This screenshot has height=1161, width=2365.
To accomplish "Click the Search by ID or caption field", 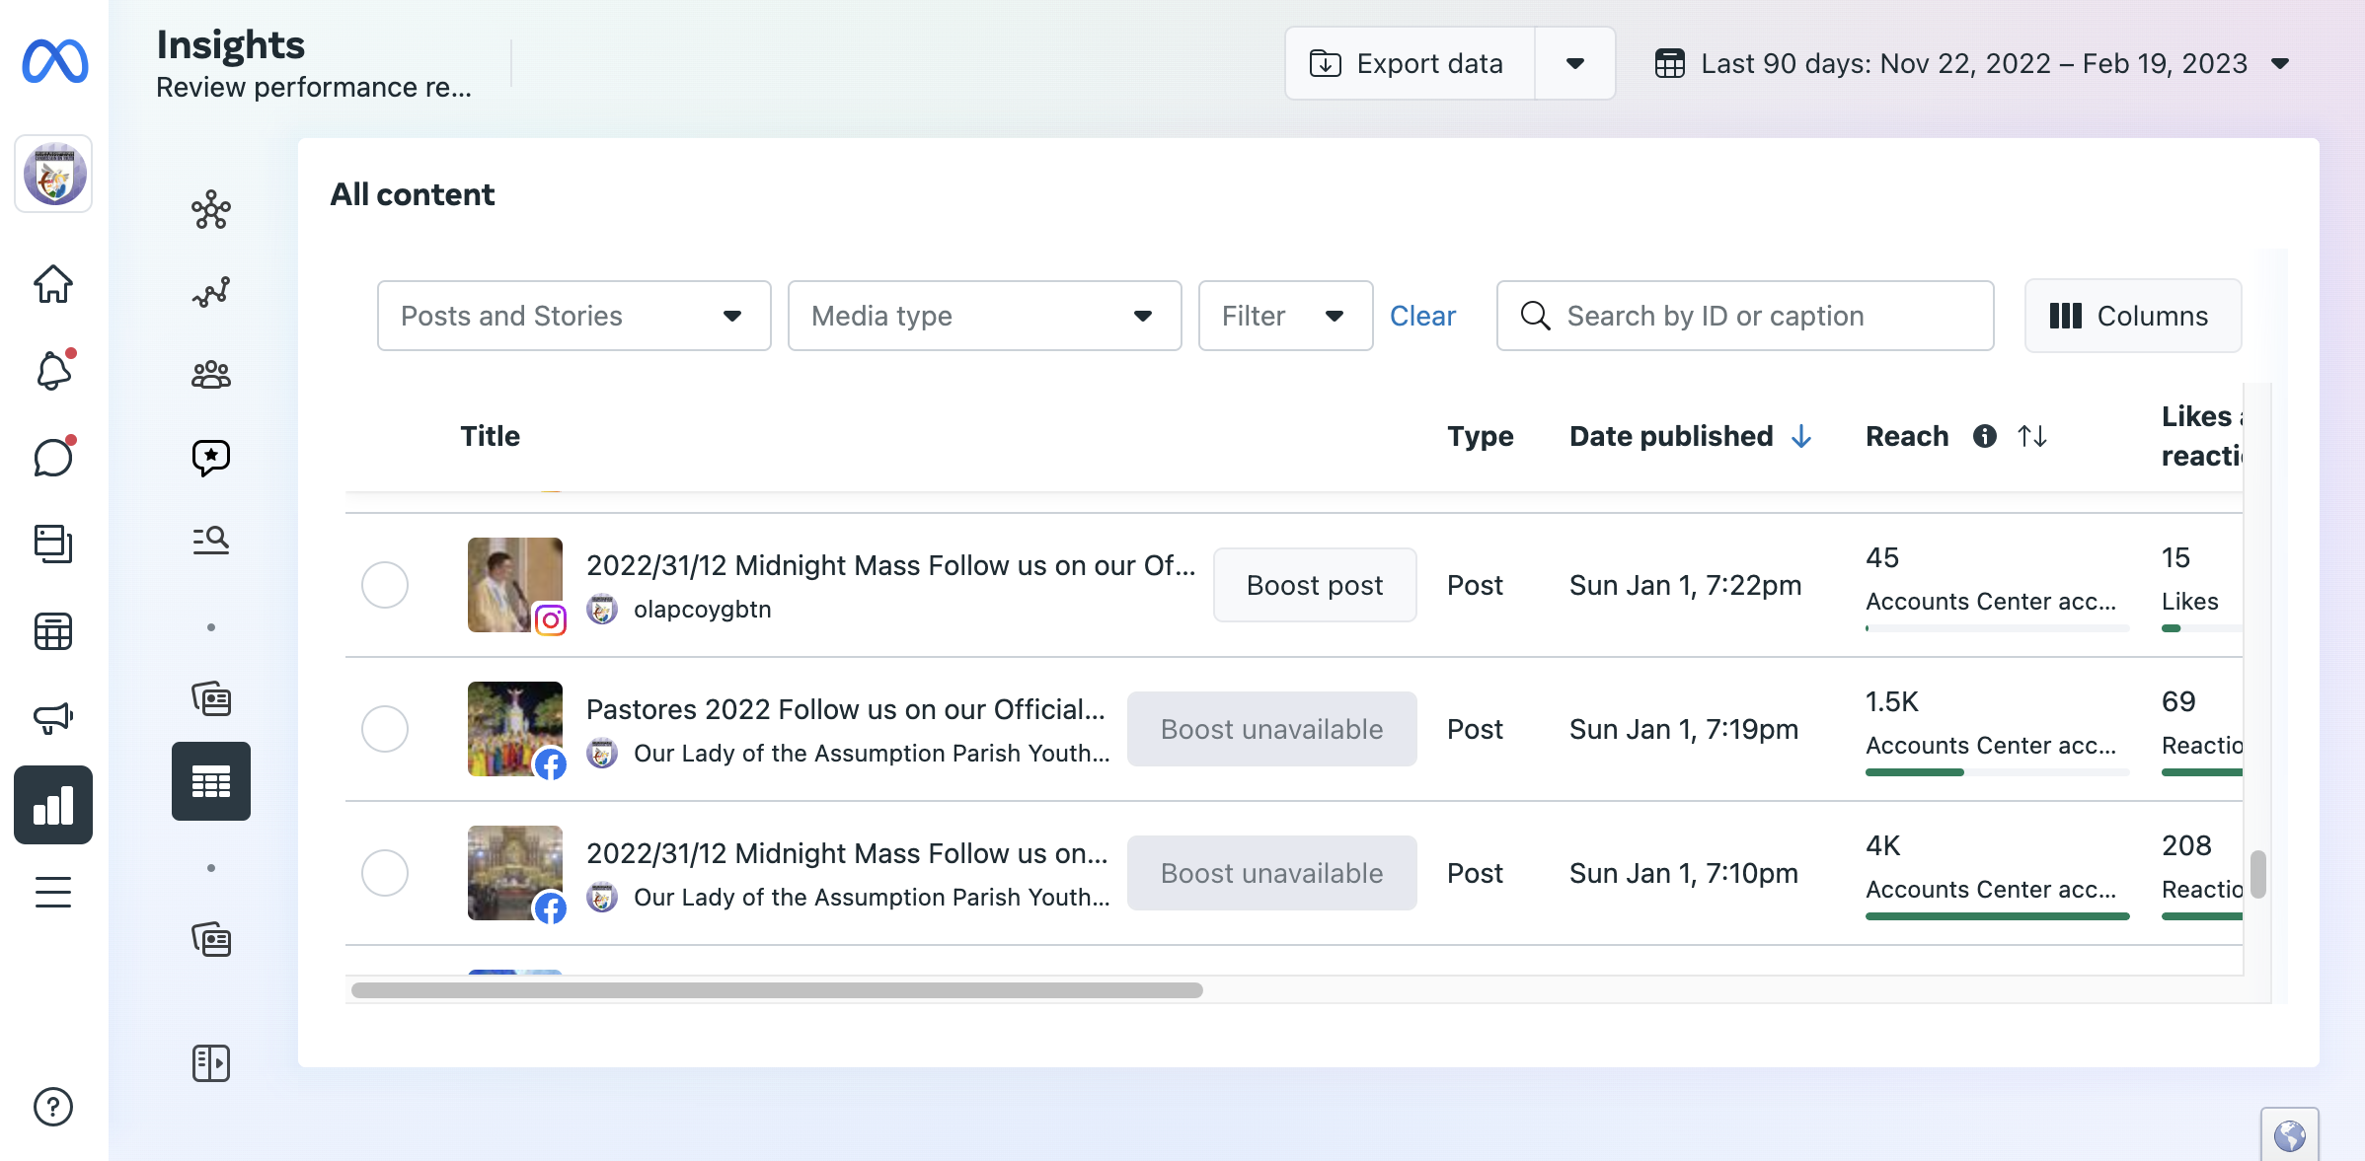I will [x=1744, y=316].
